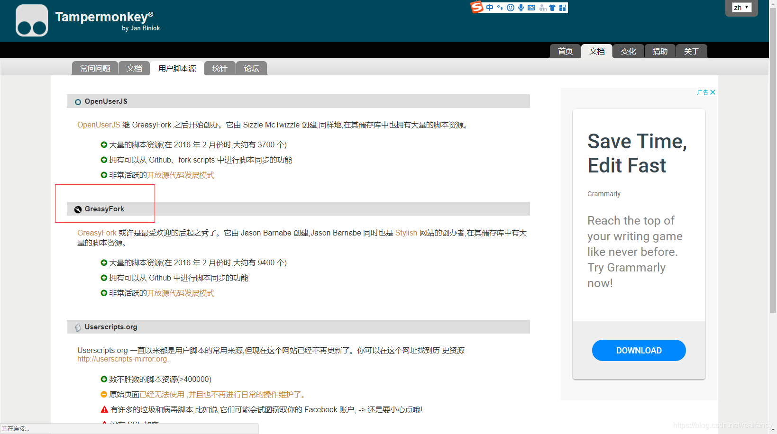Screen dimensions: 777x434
Task: Click the GreasyFork section header icon
Action: coord(78,209)
